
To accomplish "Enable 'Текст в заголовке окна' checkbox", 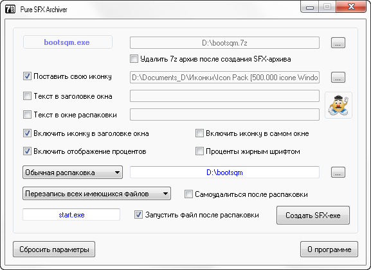I will (x=27, y=96).
